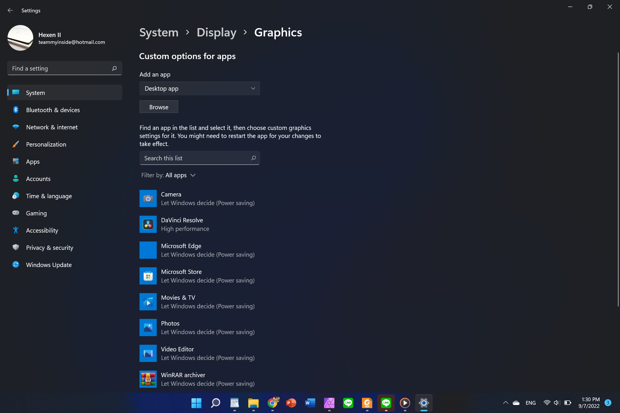Viewport: 620px width, 413px height.
Task: Click the Microsoft Edge entry name
Action: [181, 246]
